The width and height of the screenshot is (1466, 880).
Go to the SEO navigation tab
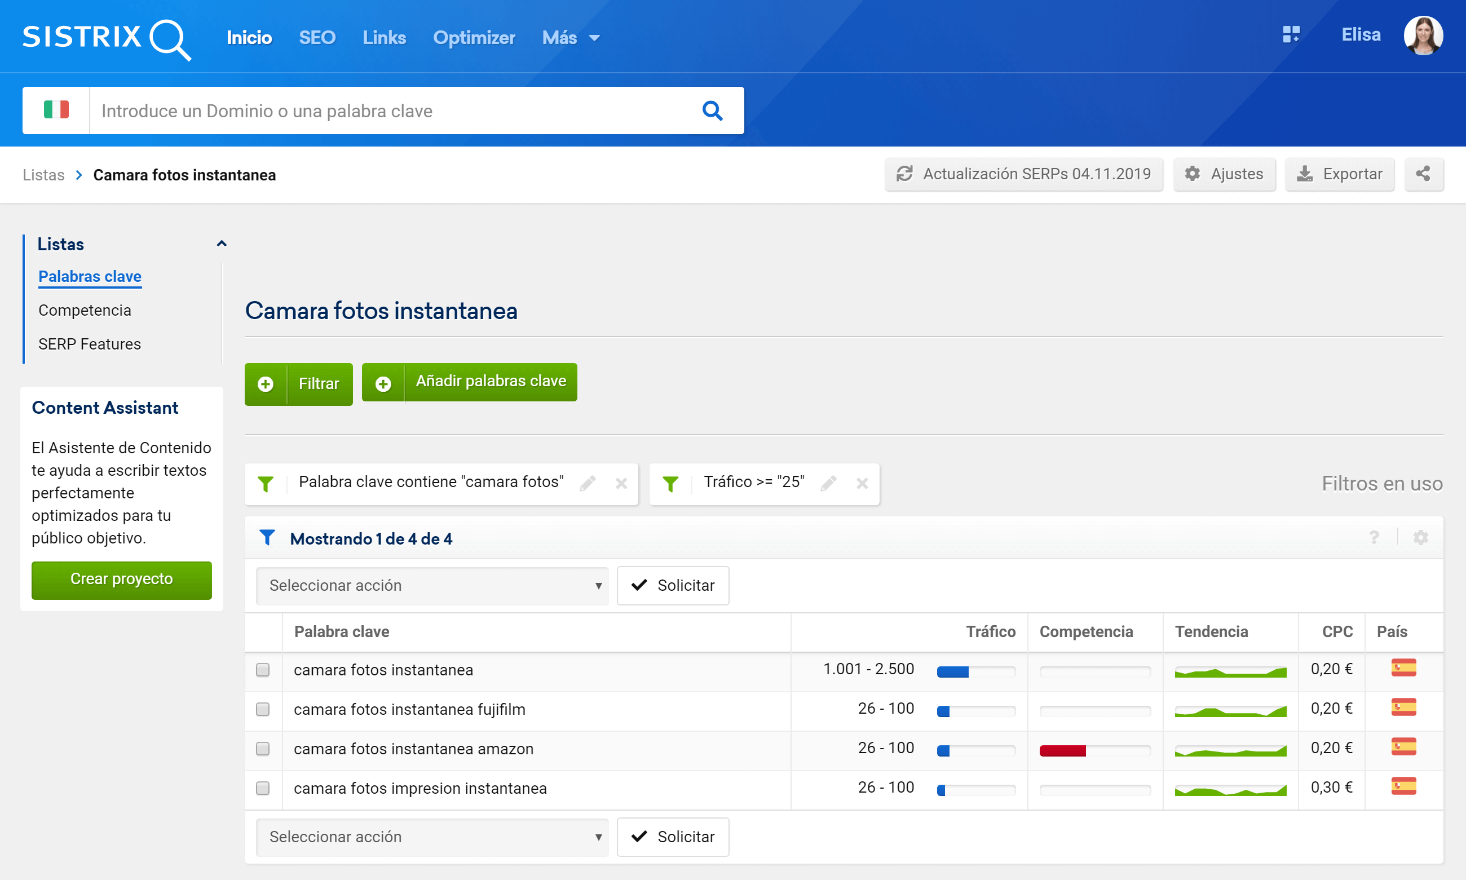(x=317, y=38)
